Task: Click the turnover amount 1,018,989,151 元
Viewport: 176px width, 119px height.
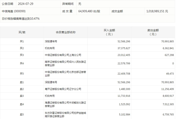Action: tap(157, 11)
